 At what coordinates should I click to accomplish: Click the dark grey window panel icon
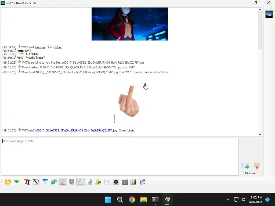(125, 182)
